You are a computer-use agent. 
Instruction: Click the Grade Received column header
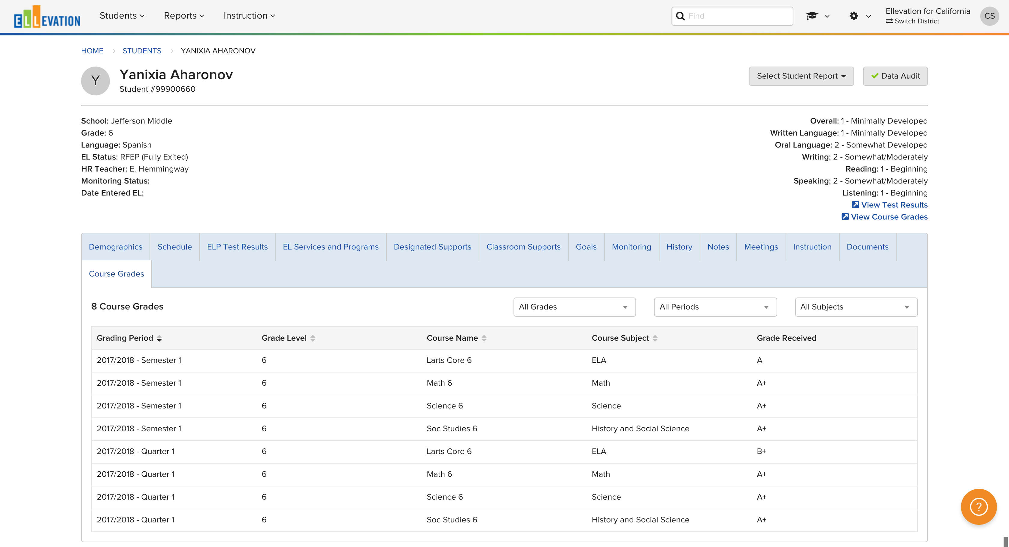pyautogui.click(x=786, y=338)
